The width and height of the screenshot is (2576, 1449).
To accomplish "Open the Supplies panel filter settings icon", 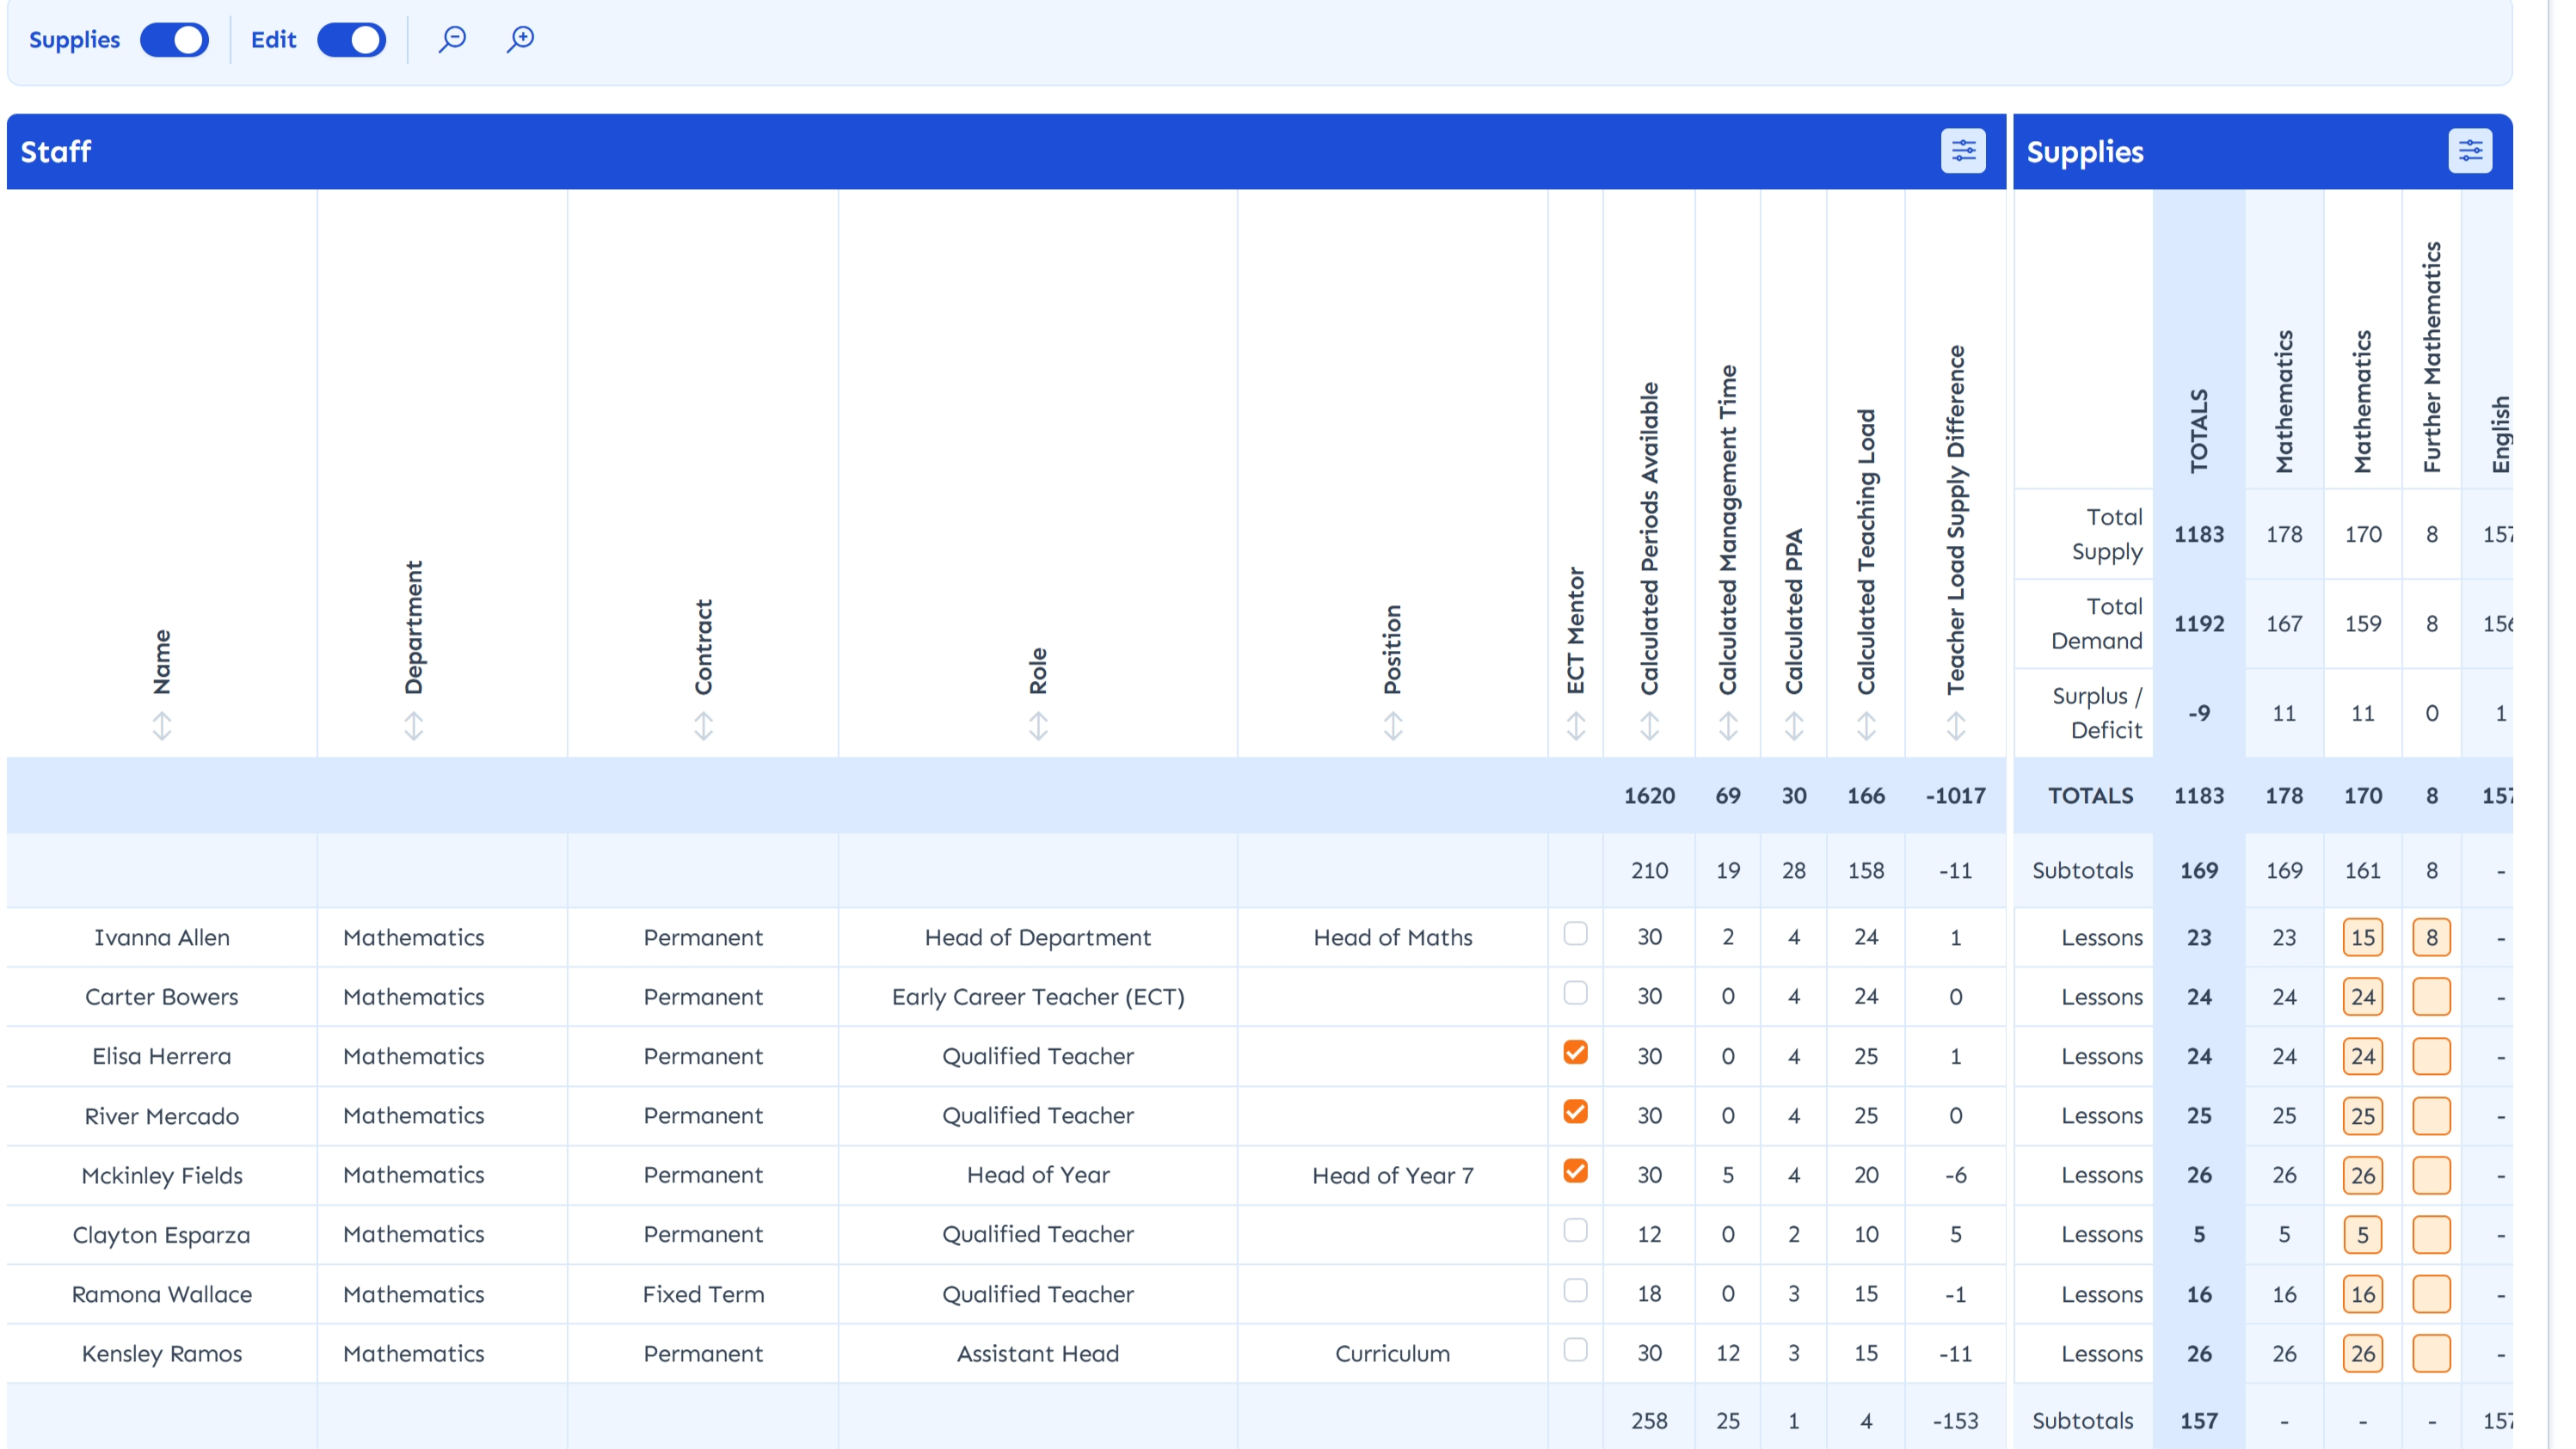I will 2470,151.
